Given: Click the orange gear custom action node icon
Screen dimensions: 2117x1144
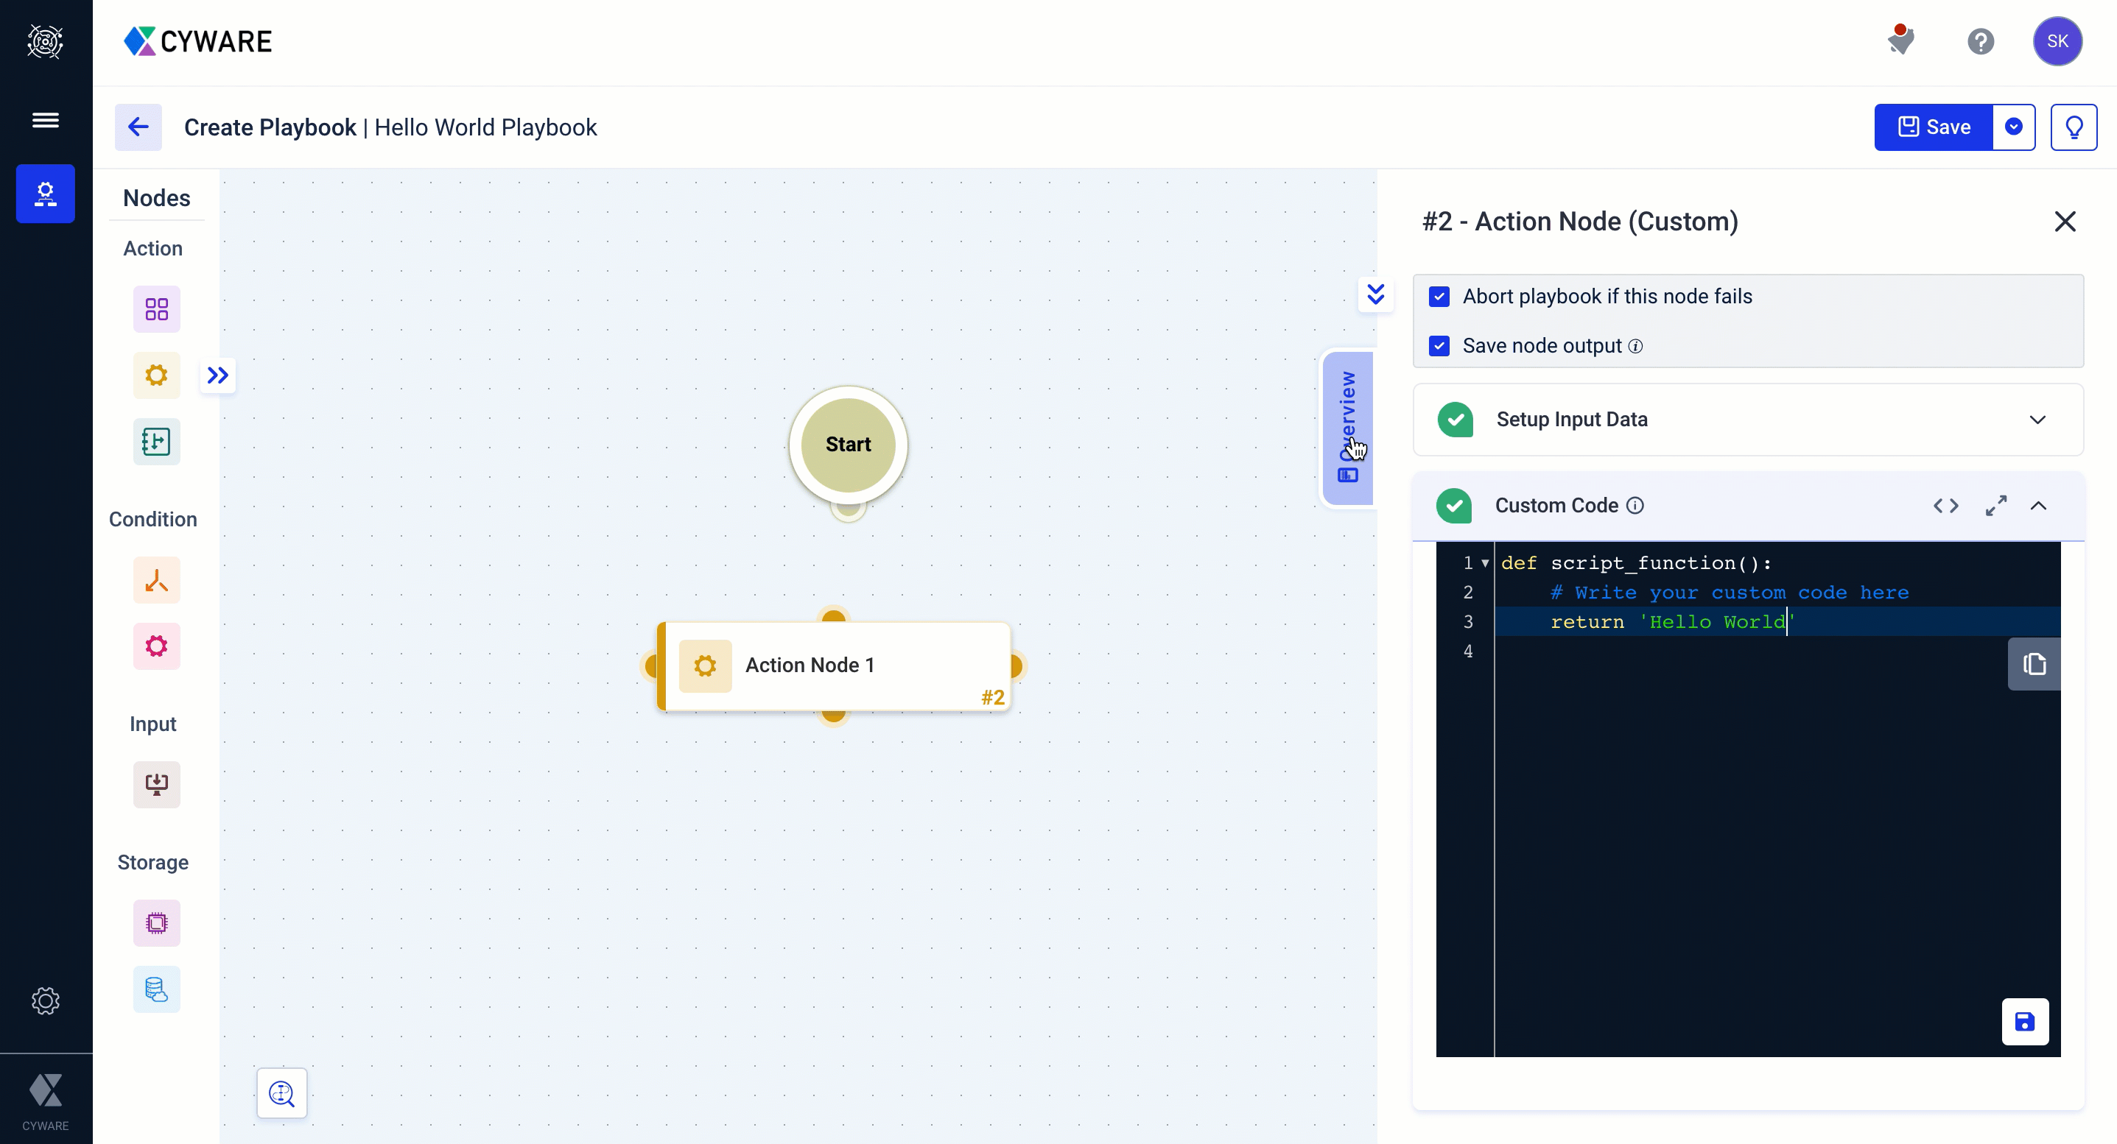Looking at the screenshot, I should (156, 375).
